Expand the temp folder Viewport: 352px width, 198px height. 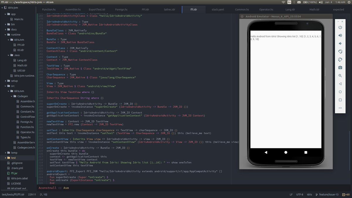coord(14,153)
